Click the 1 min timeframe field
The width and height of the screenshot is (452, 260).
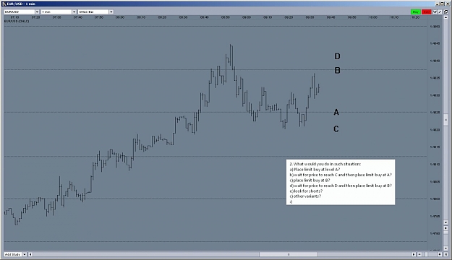click(56, 12)
